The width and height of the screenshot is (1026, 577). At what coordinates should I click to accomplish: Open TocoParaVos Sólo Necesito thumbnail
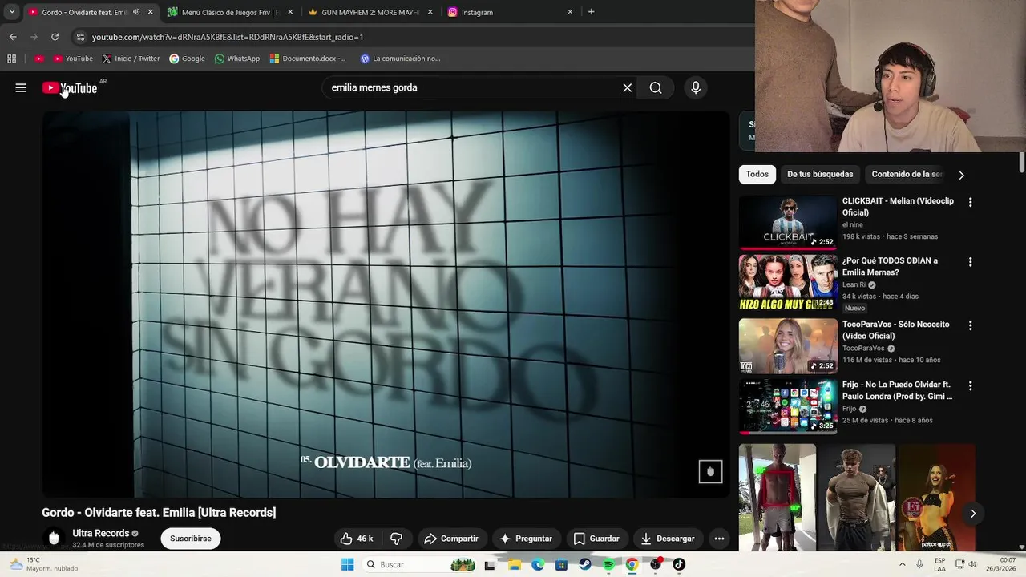(x=788, y=346)
